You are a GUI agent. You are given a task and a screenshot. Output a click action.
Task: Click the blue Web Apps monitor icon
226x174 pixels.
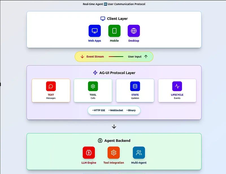95,31
